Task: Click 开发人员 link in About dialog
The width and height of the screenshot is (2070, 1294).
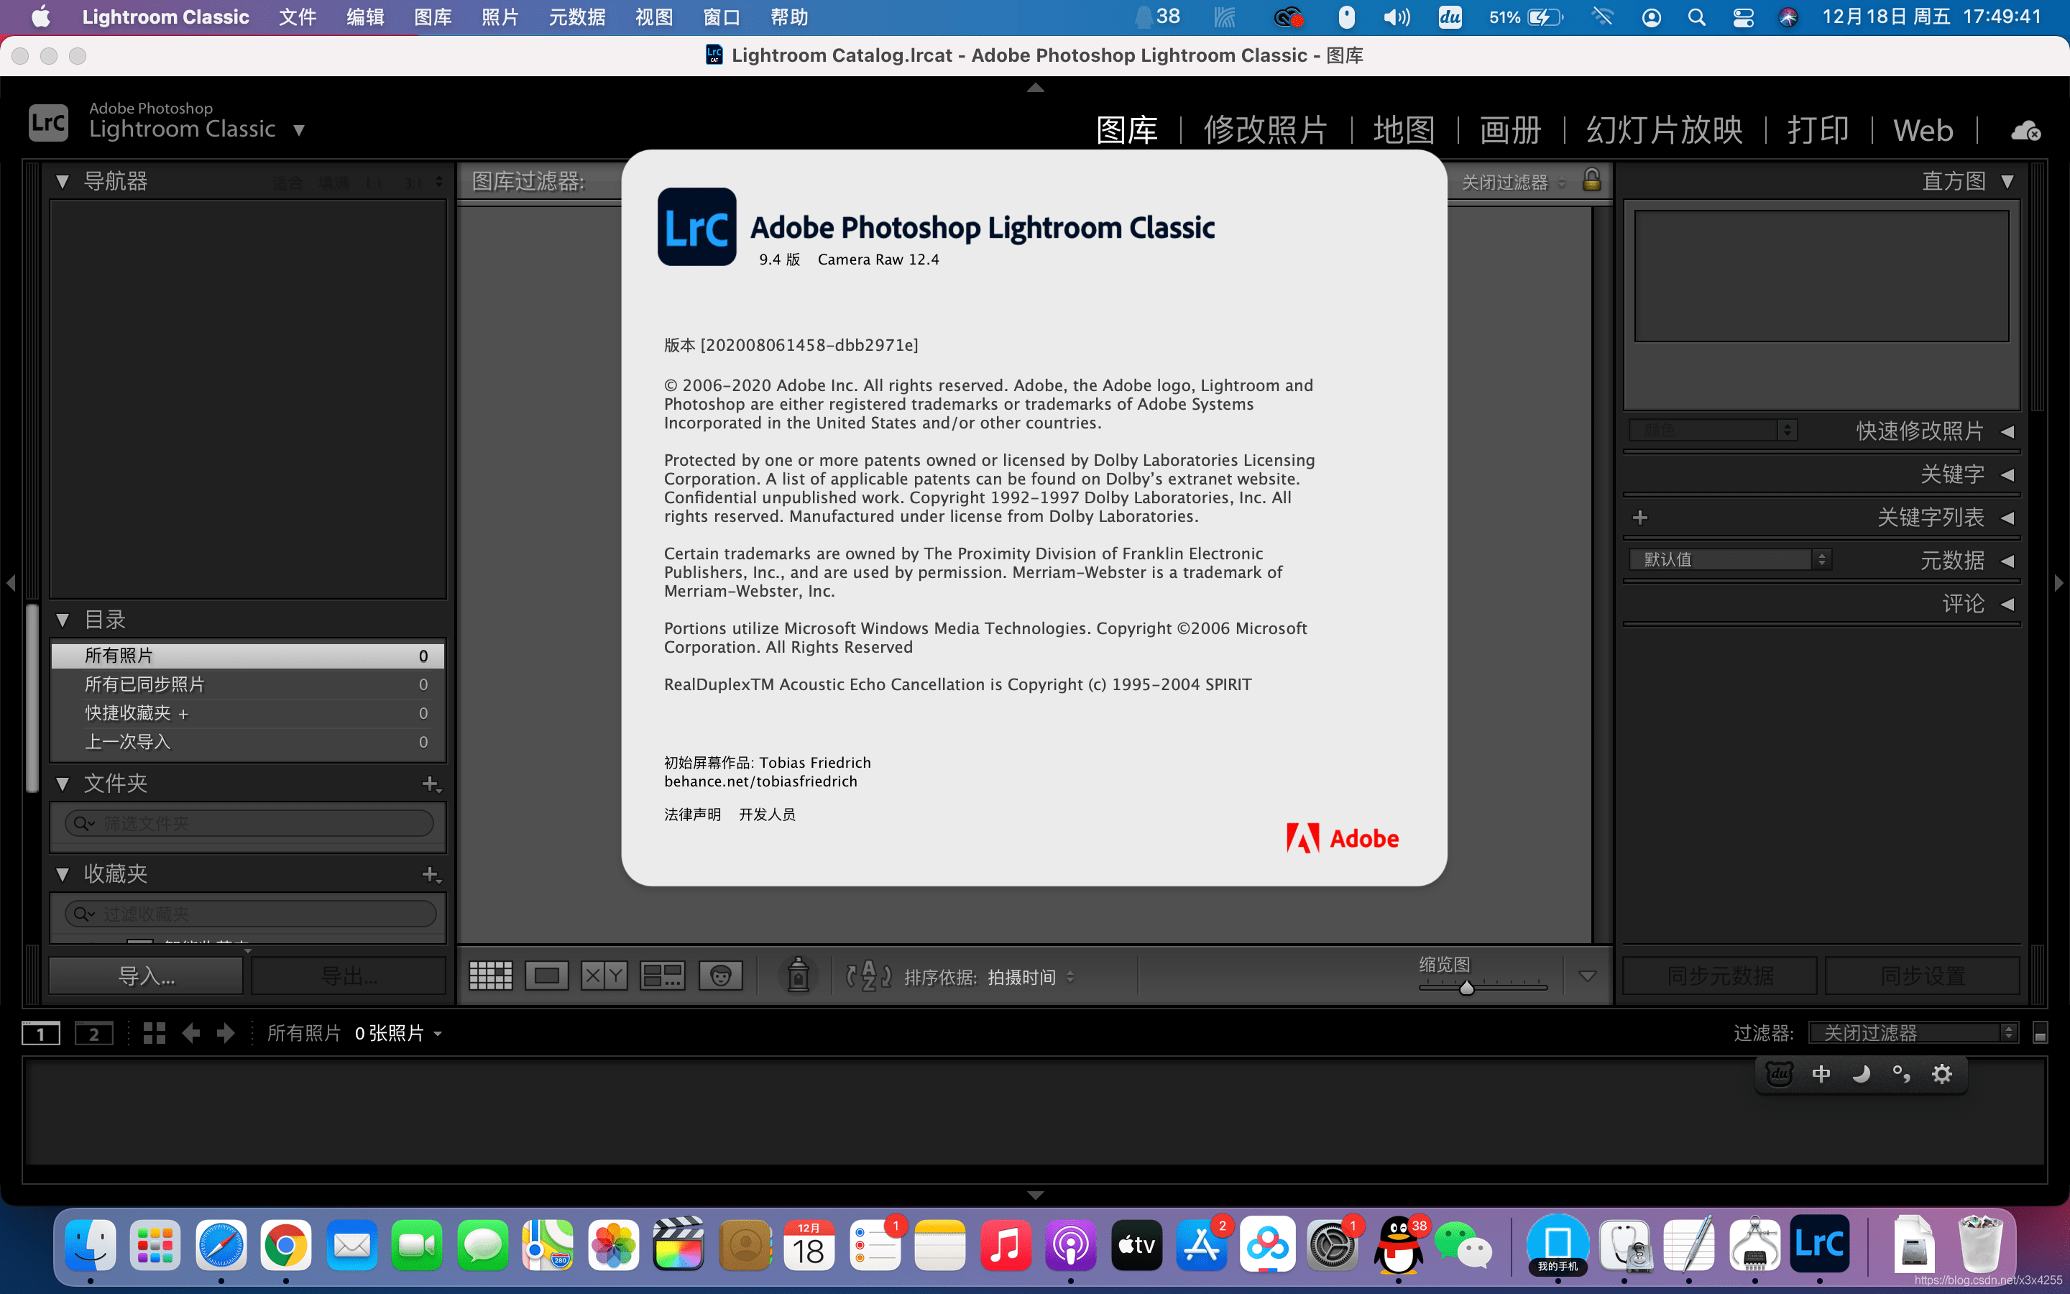Action: (766, 814)
